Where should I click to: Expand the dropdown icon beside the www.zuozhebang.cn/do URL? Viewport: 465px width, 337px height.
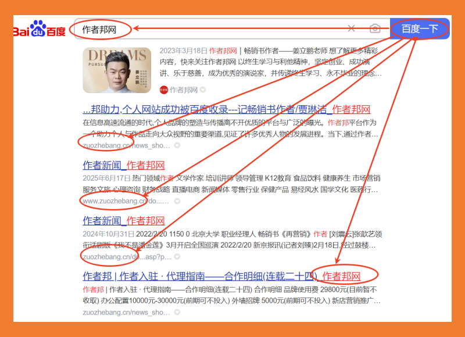pos(177,201)
